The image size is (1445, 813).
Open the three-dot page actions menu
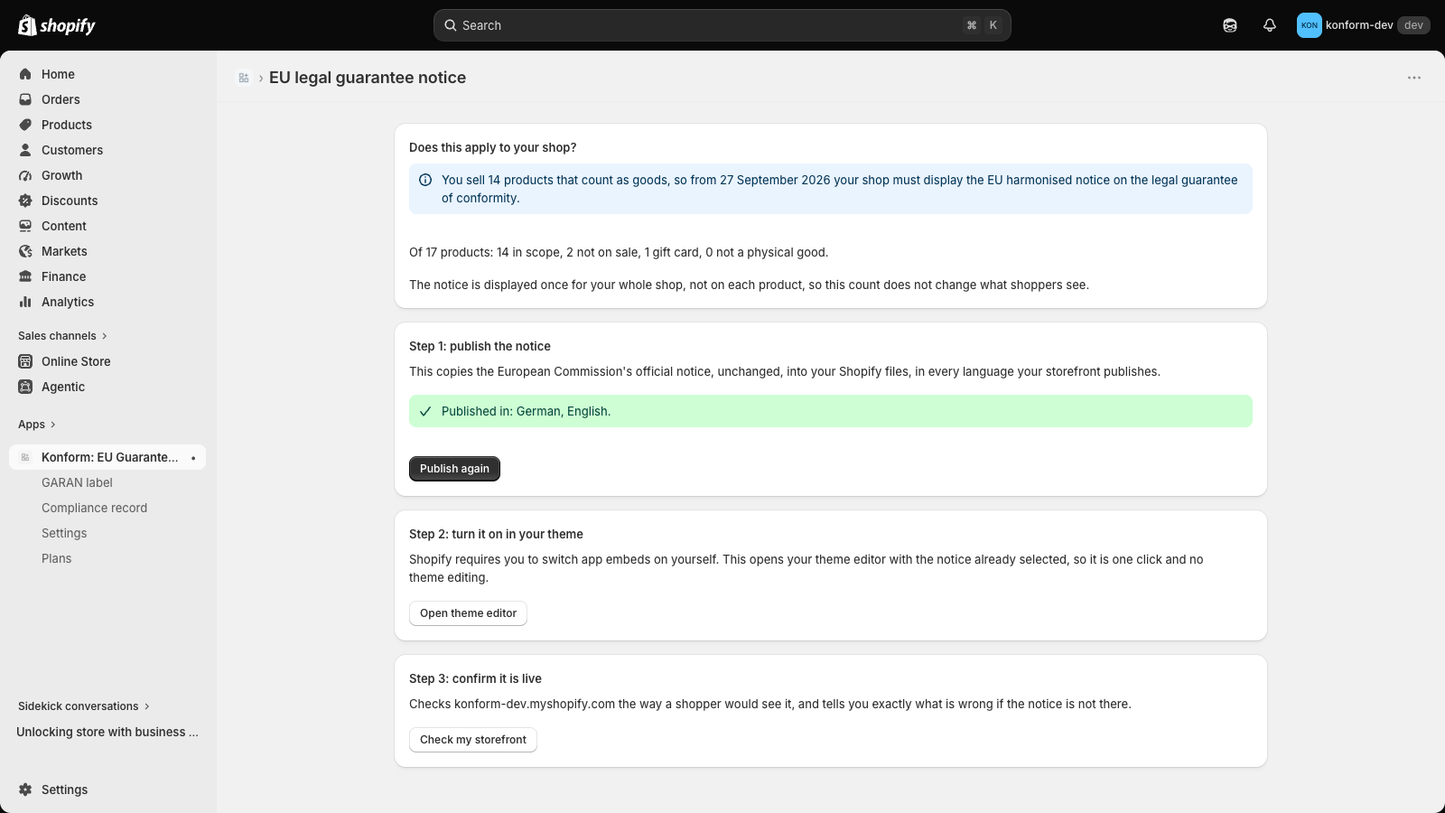tap(1414, 78)
